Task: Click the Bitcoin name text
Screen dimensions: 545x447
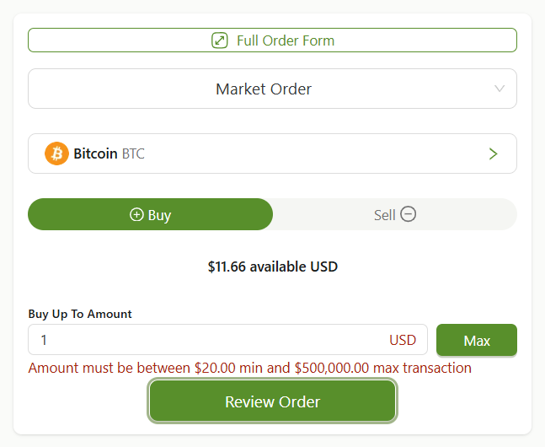Action: 95,153
